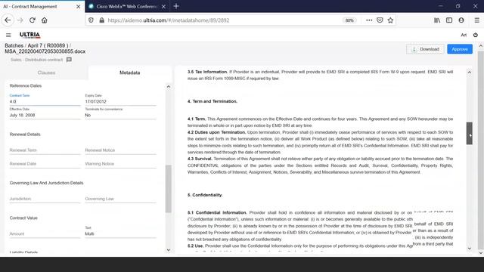The image size is (484, 272).
Task: Click the 80% zoom indicator
Action: pos(349,20)
